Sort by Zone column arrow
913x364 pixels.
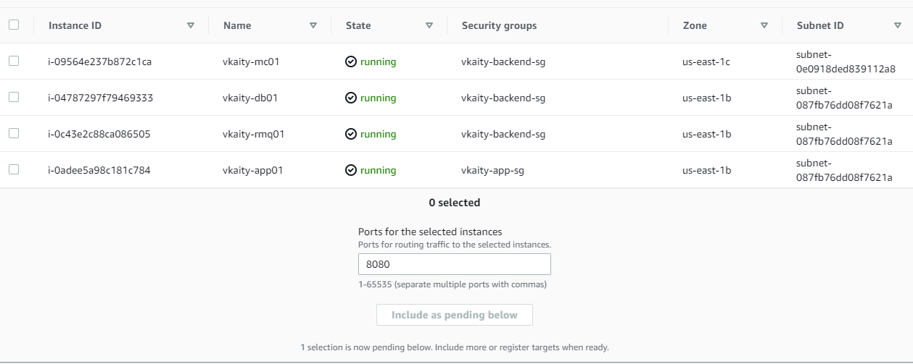tap(764, 25)
